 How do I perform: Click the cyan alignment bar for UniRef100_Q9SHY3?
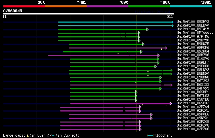115,22
